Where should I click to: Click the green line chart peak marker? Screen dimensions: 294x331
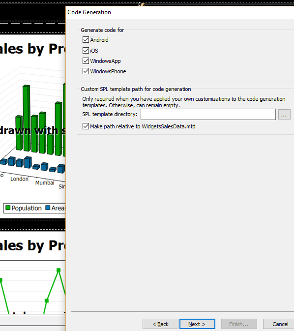coord(59,270)
